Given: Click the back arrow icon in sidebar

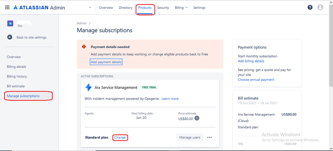Looking at the screenshot, I should point(10,37).
